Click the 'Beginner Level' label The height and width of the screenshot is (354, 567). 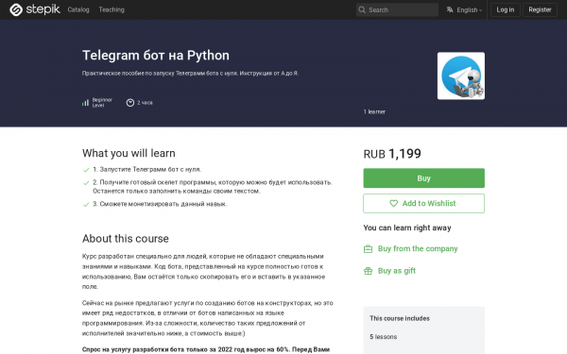102,103
